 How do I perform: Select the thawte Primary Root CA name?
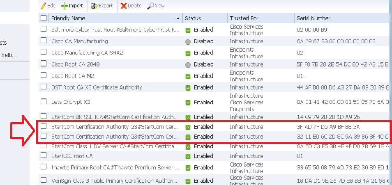click(115, 167)
